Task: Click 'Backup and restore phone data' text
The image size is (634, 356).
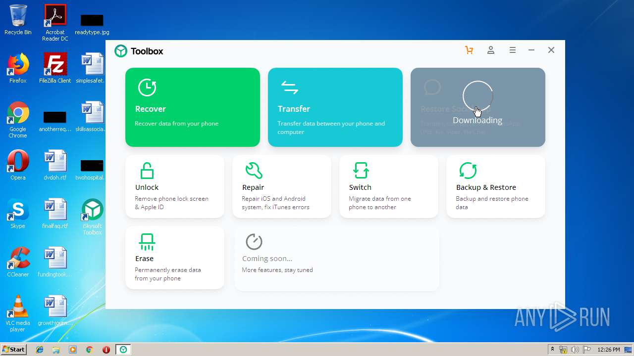Action: [492, 203]
